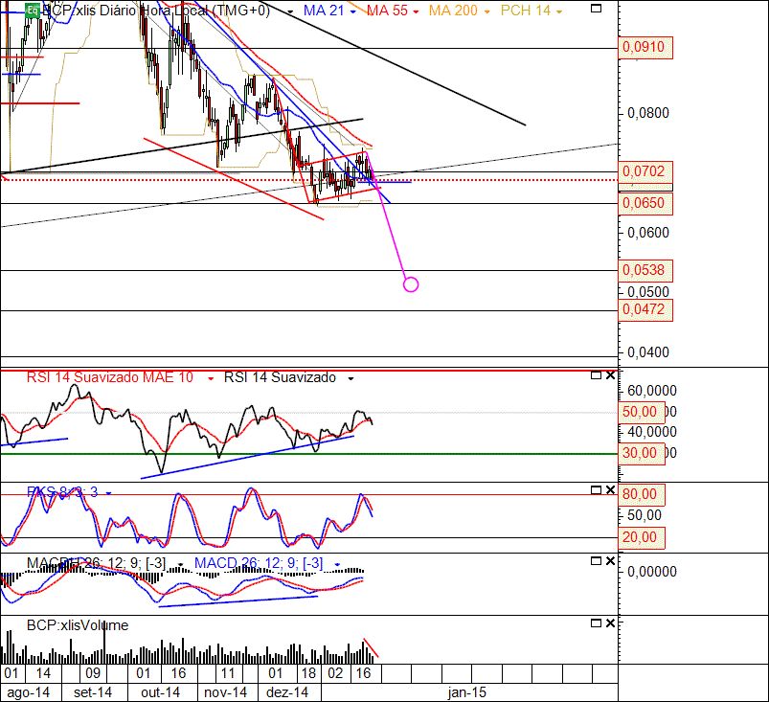The height and width of the screenshot is (702, 769).
Task: Maximize the RSI 14 Suavizado panel
Action: [x=596, y=375]
